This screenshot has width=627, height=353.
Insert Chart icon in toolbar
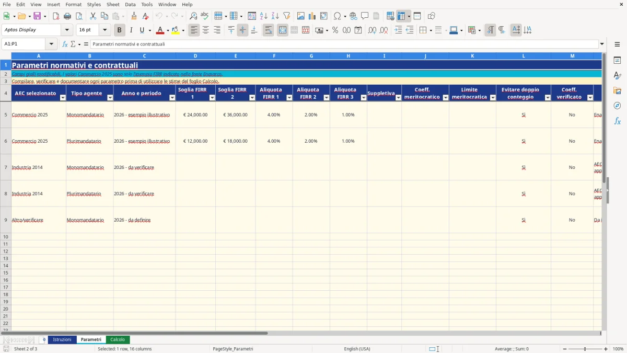312,16
